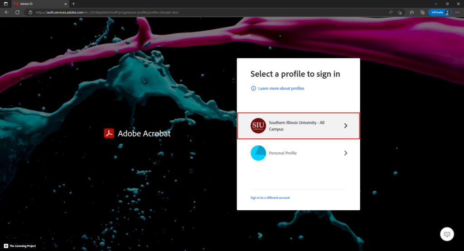Open the Collections icon

[x=422, y=12]
